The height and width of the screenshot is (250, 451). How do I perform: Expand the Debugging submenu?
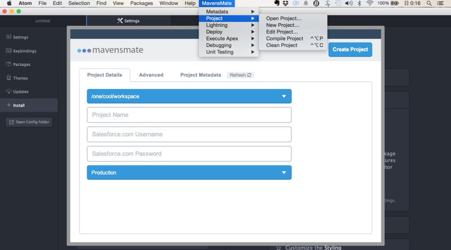coord(229,45)
